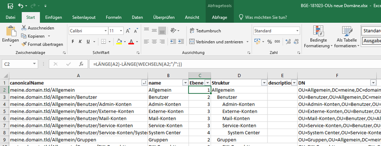Switch to Daten ribbon tab
This screenshot has width=381, height=146.
(137, 17)
